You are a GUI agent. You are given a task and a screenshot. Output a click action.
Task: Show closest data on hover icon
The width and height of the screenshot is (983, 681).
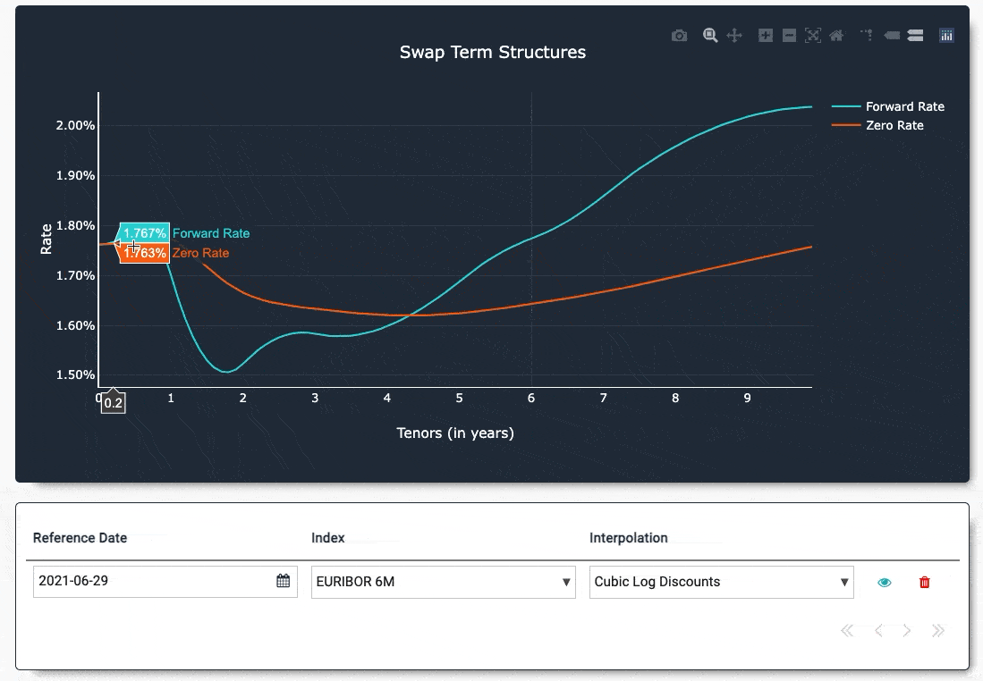point(892,36)
